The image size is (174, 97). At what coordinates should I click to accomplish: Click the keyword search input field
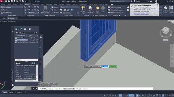click(120, 1)
